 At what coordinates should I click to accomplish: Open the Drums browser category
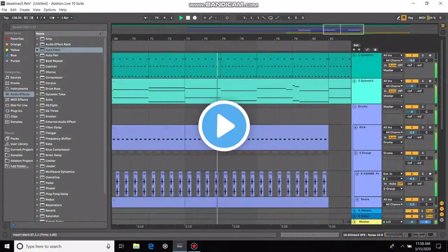click(x=15, y=83)
